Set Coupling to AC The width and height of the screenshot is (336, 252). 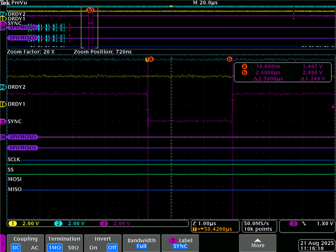(34, 248)
